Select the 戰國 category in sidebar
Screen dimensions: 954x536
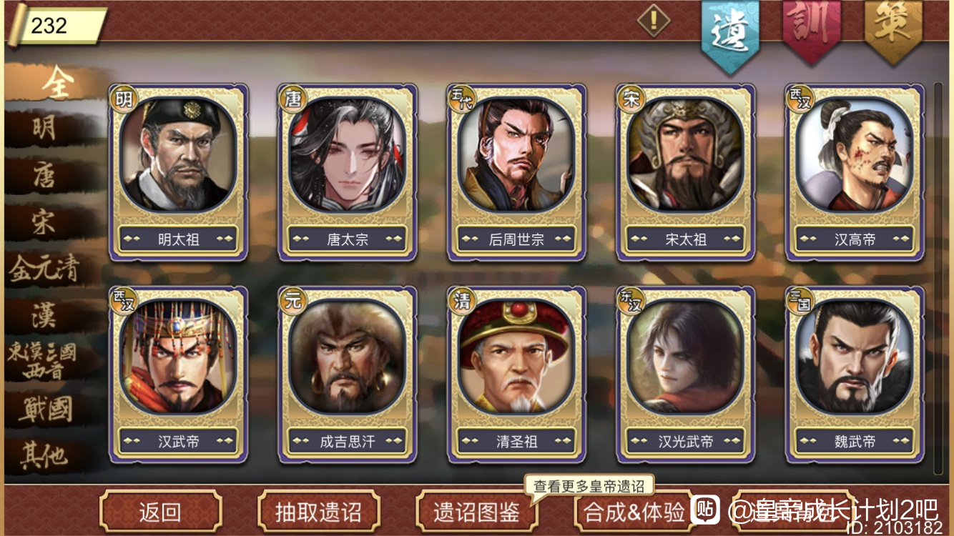pos(46,410)
